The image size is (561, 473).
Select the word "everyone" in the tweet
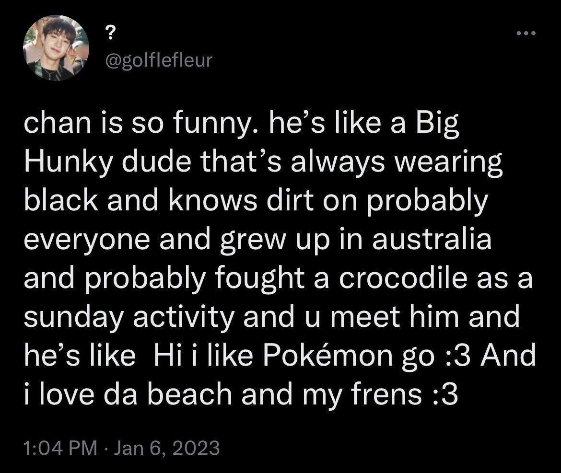point(87,240)
